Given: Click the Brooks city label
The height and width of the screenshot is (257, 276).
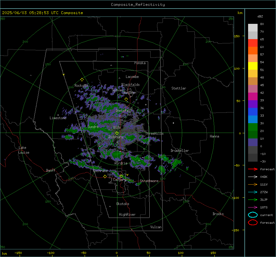Looking at the screenshot, I should [x=218, y=214].
